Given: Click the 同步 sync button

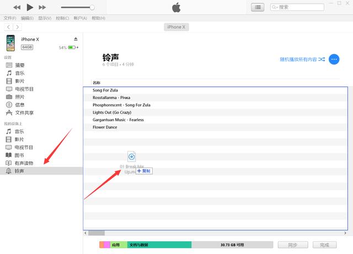Looking at the screenshot, I should pos(293,245).
